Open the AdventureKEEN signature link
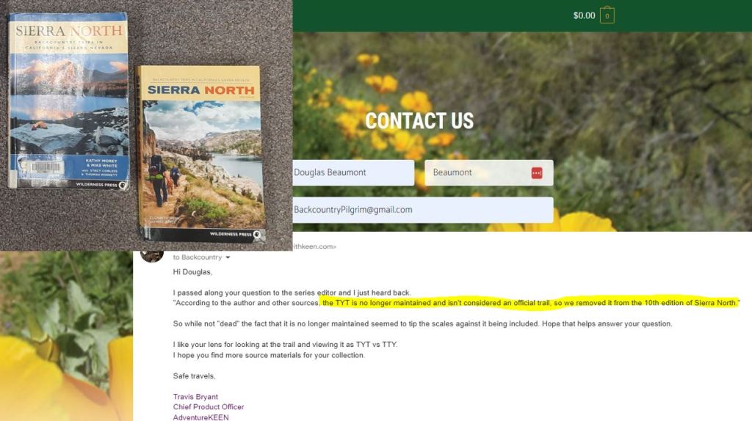 (x=200, y=417)
